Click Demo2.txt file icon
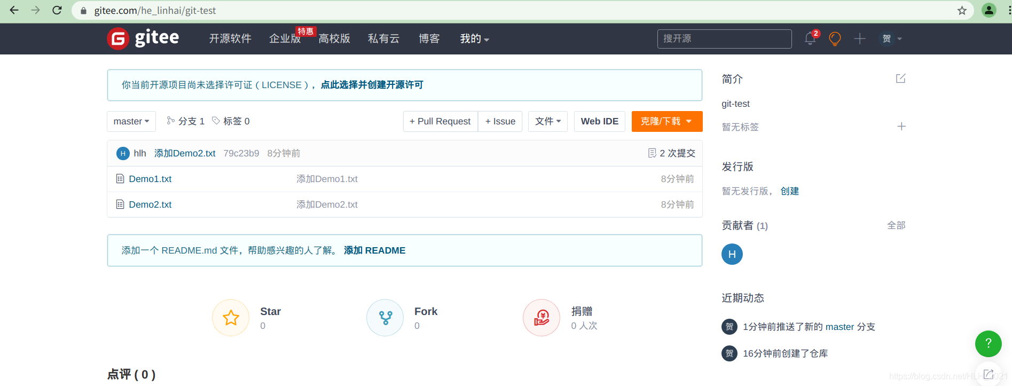Image resolution: width=1012 pixels, height=386 pixels. click(120, 204)
